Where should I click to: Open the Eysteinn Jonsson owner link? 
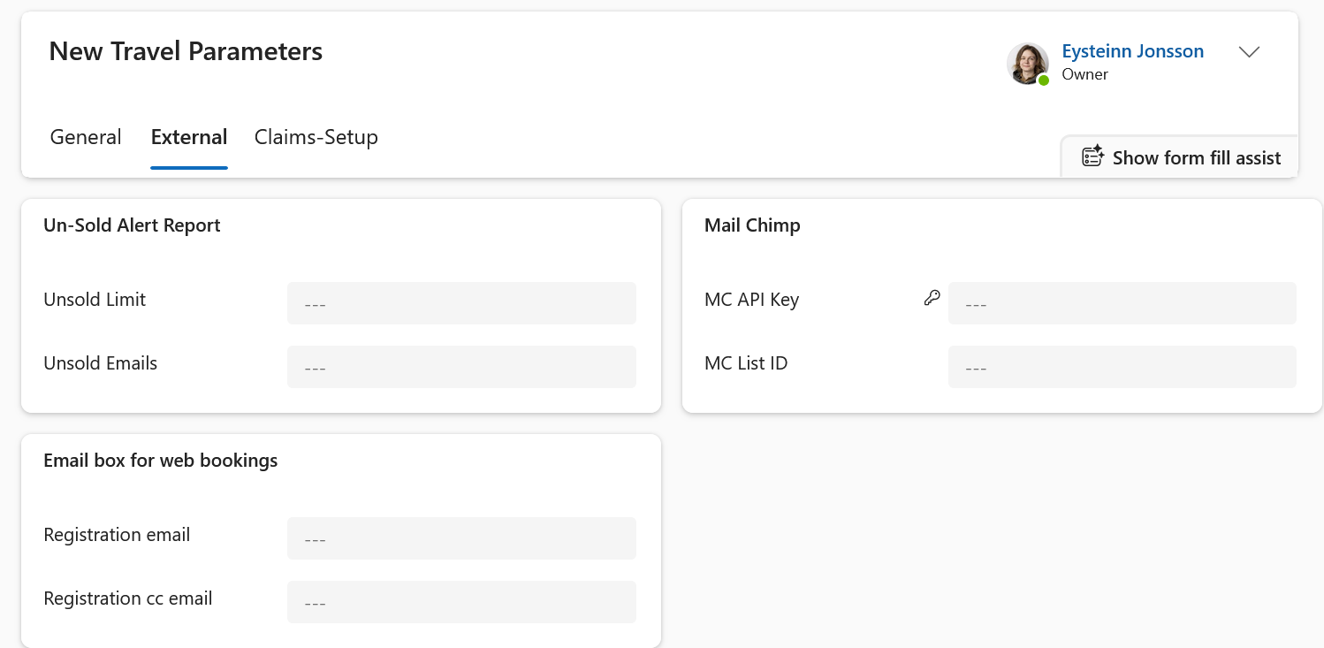point(1133,51)
